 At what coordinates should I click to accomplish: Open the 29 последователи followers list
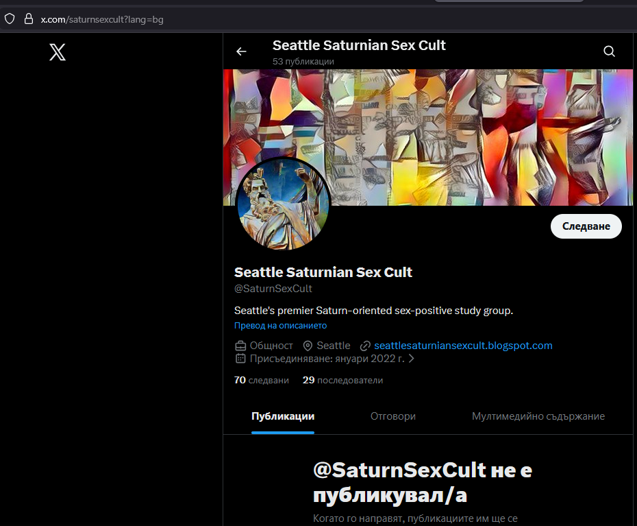pyautogui.click(x=342, y=380)
